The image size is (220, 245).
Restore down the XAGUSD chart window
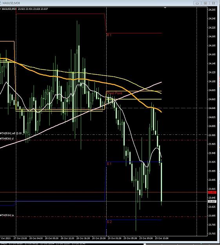click(x=205, y=3)
